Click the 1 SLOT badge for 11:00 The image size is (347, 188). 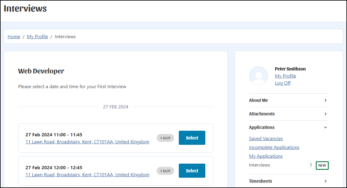tap(165, 138)
